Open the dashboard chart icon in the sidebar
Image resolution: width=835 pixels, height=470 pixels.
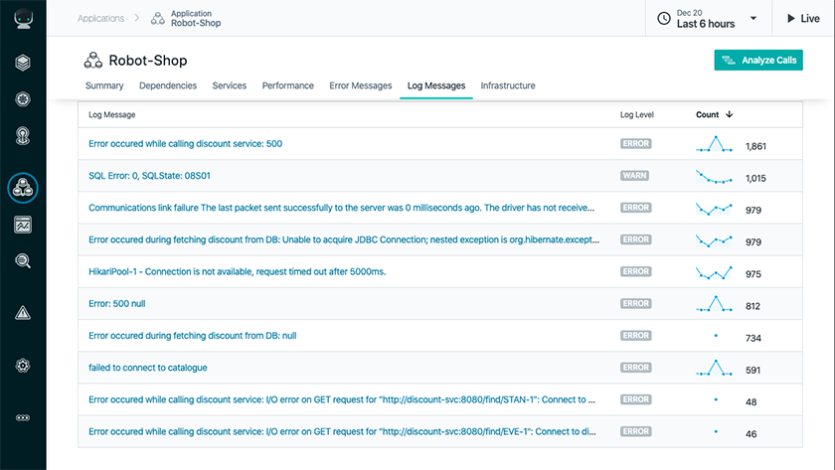[x=23, y=225]
